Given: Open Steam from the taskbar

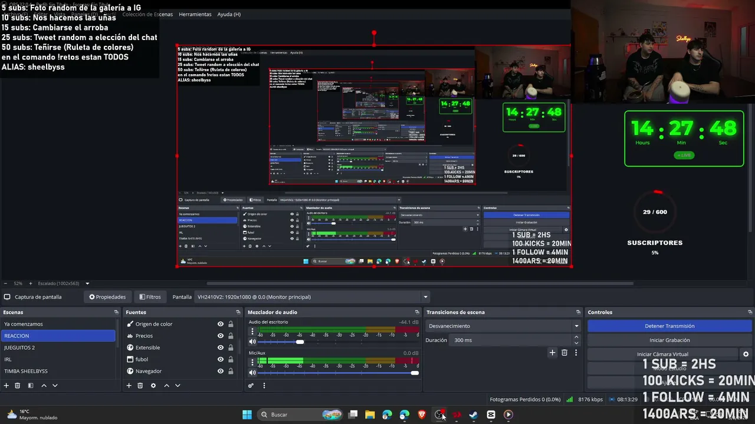Looking at the screenshot, I should click(x=473, y=415).
